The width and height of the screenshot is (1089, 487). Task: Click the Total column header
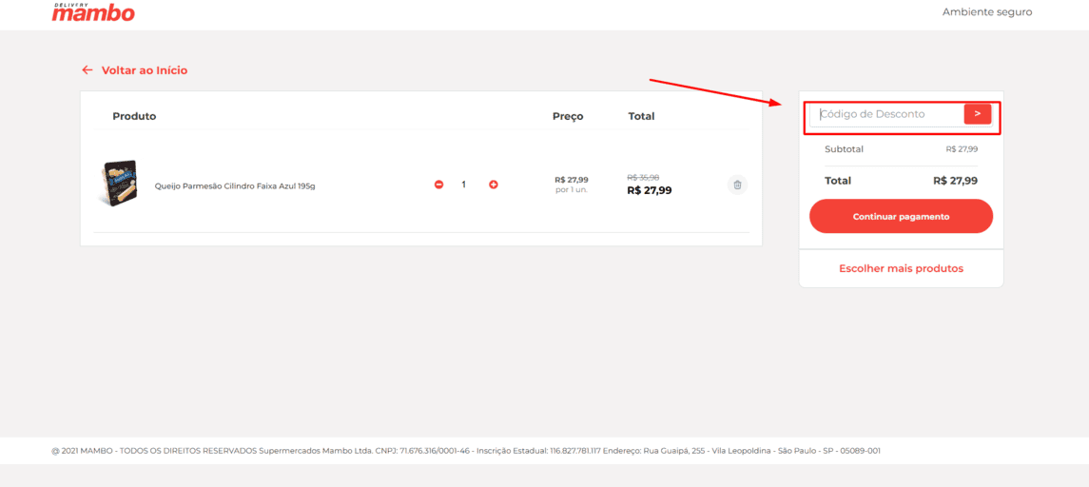[x=641, y=116]
